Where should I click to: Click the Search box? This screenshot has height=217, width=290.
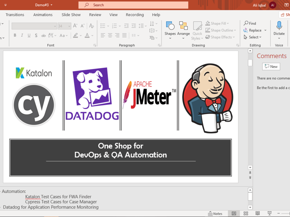point(133,5)
